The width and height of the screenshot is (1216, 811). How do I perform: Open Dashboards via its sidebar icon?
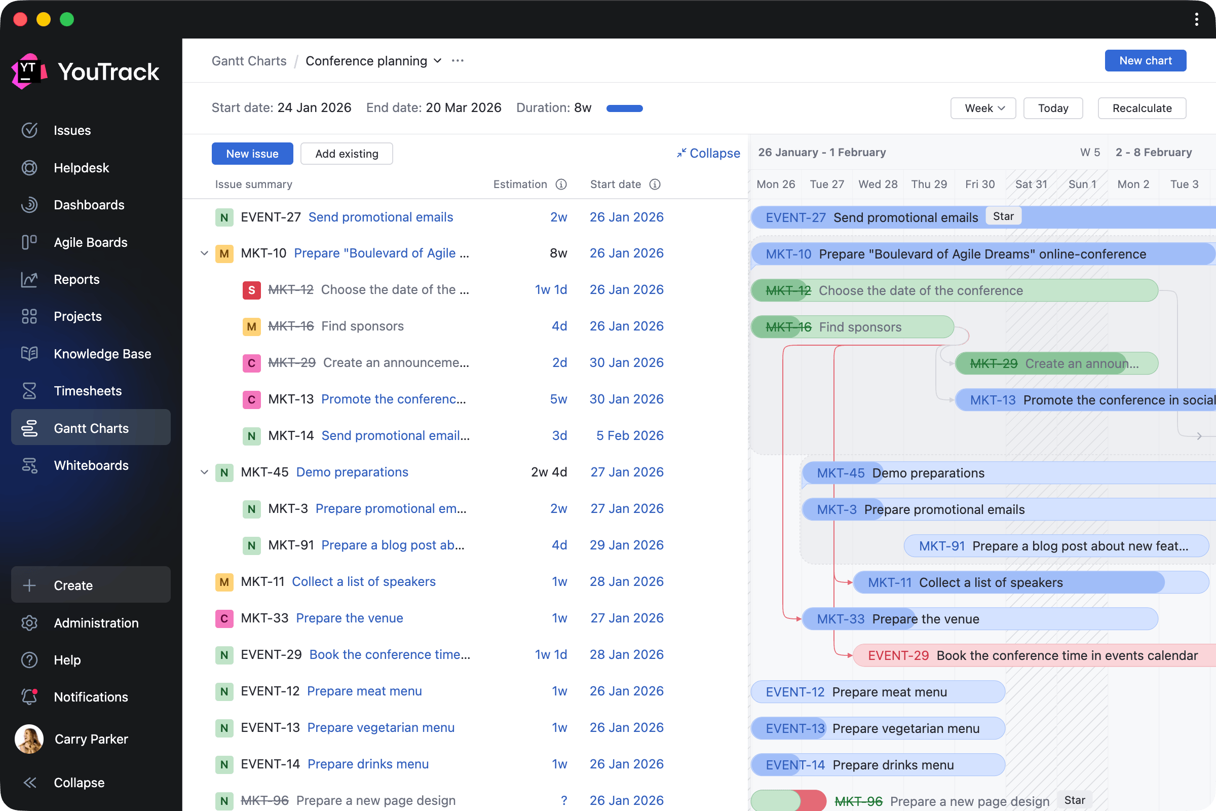pos(29,205)
